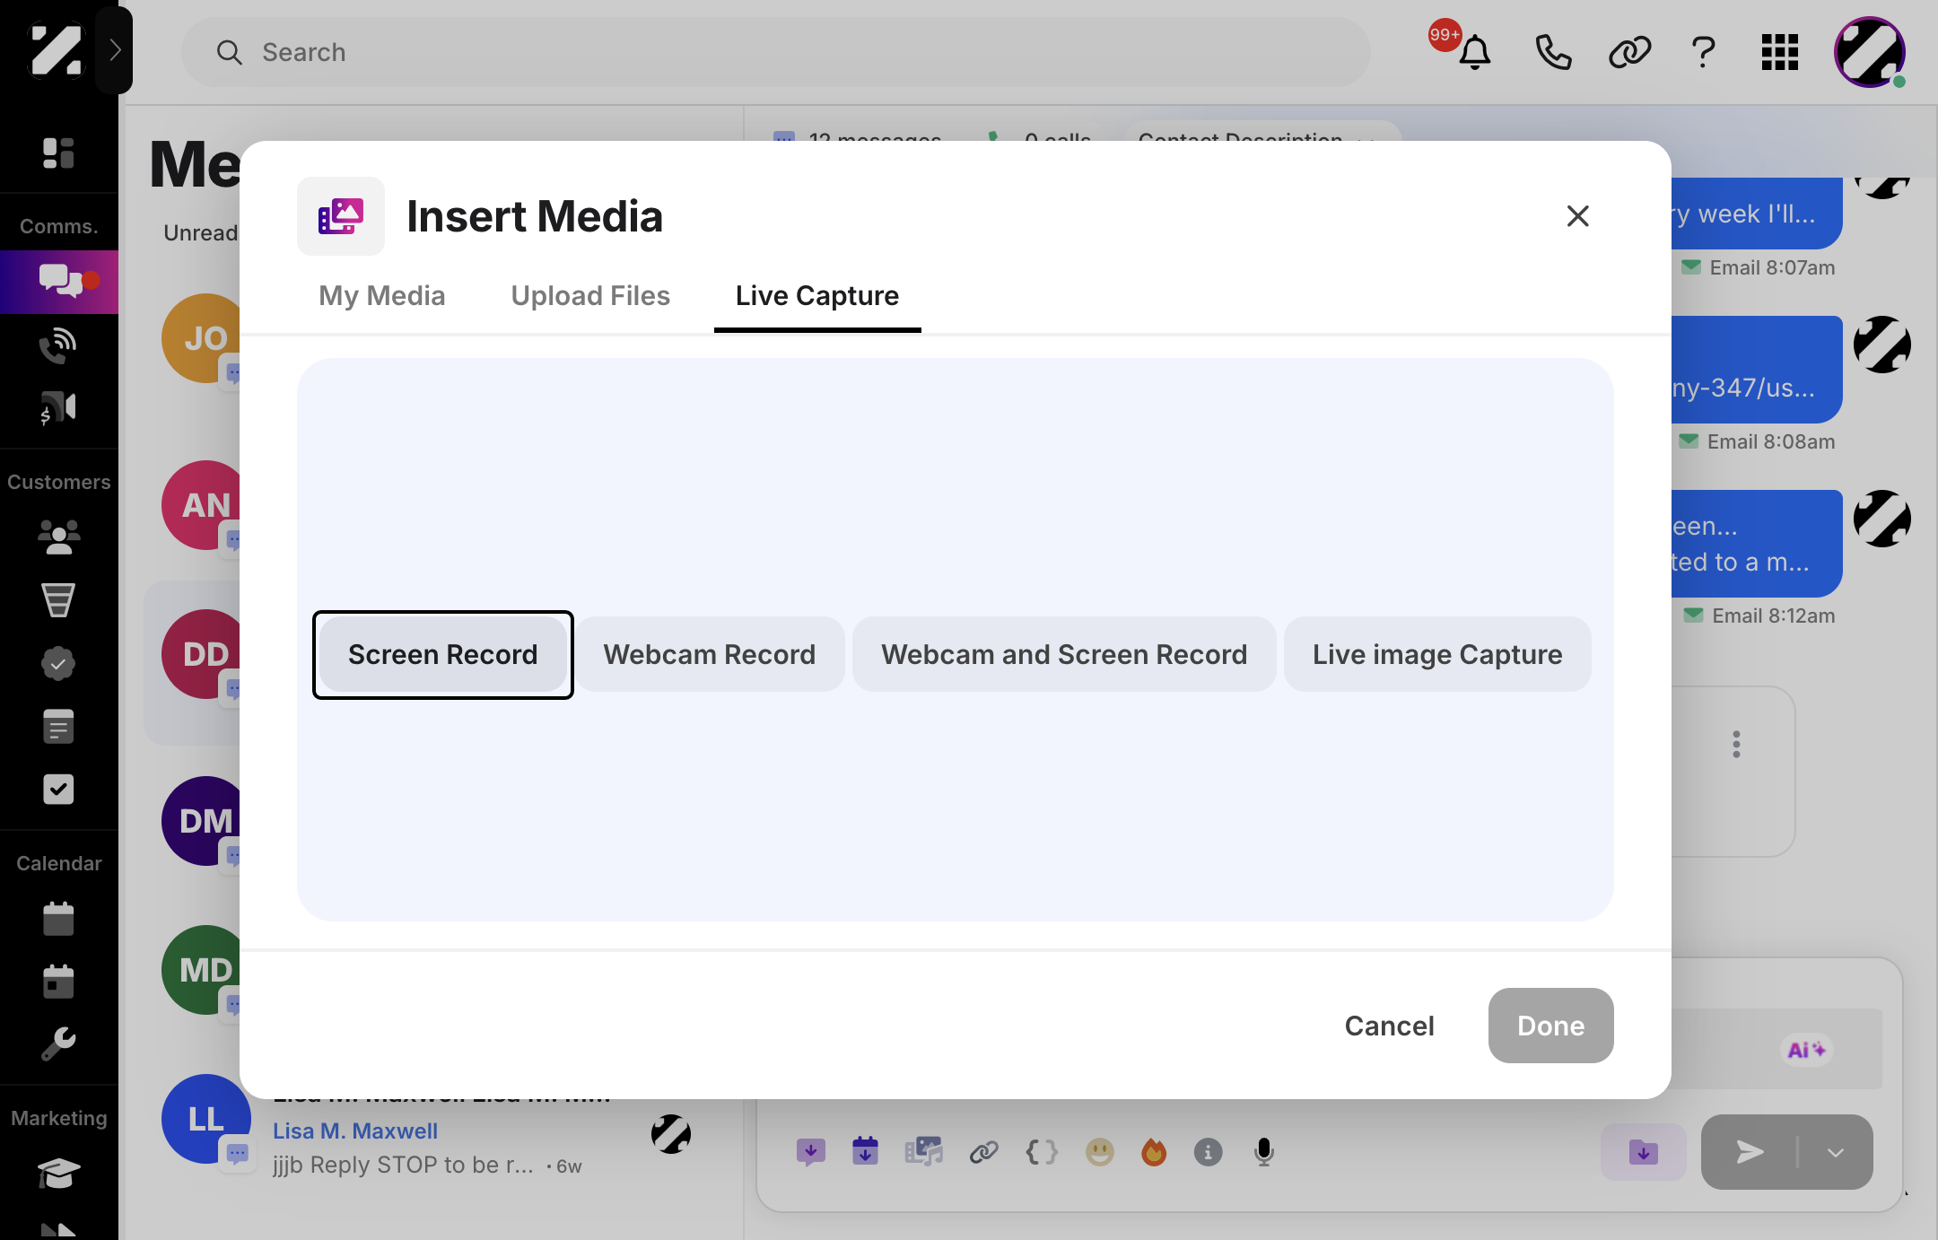Screen dimensions: 1938x1240
Task: Open the calendar event icon in sidebar
Action: click(58, 981)
